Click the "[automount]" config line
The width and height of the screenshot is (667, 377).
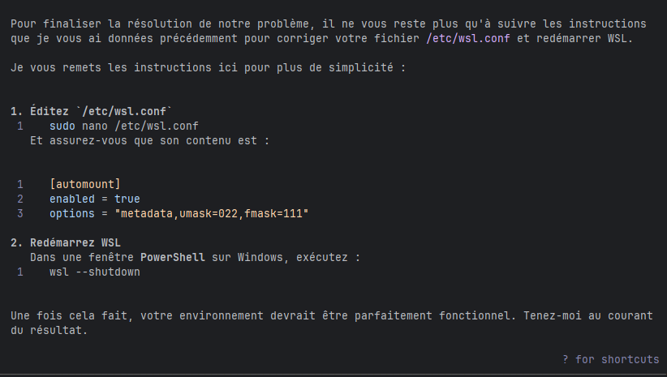pyautogui.click(x=84, y=184)
